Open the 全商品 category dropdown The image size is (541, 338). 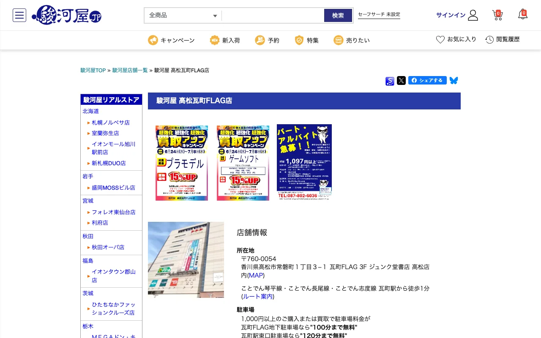(x=183, y=16)
